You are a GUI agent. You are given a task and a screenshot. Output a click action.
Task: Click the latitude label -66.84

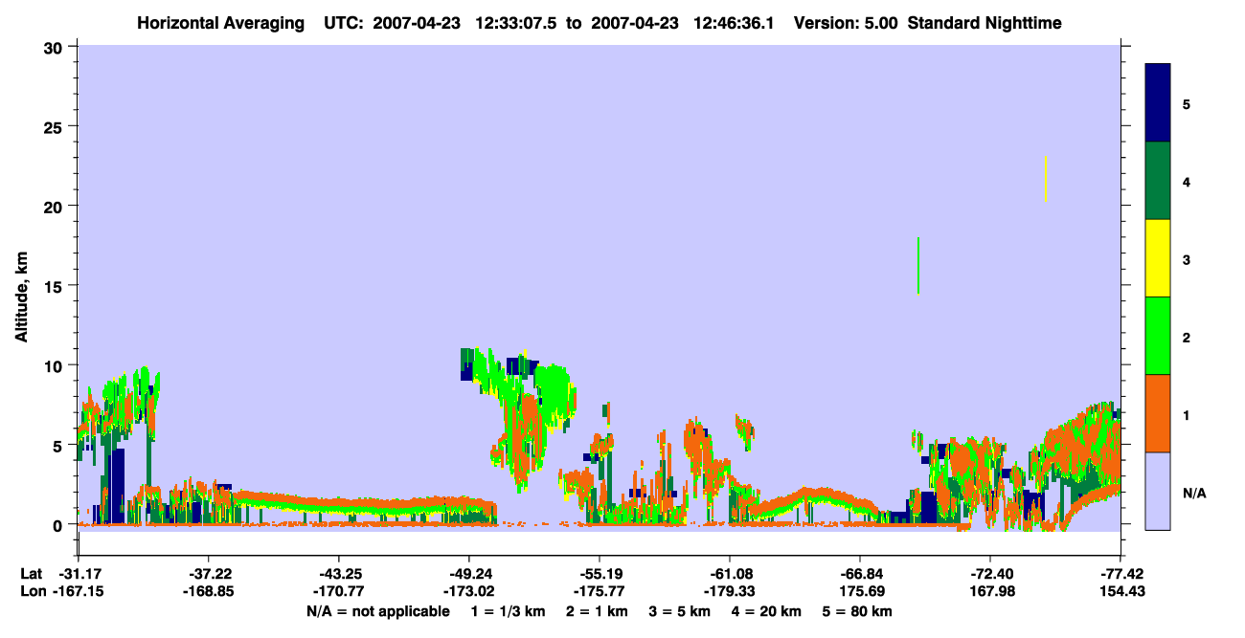[x=860, y=574]
